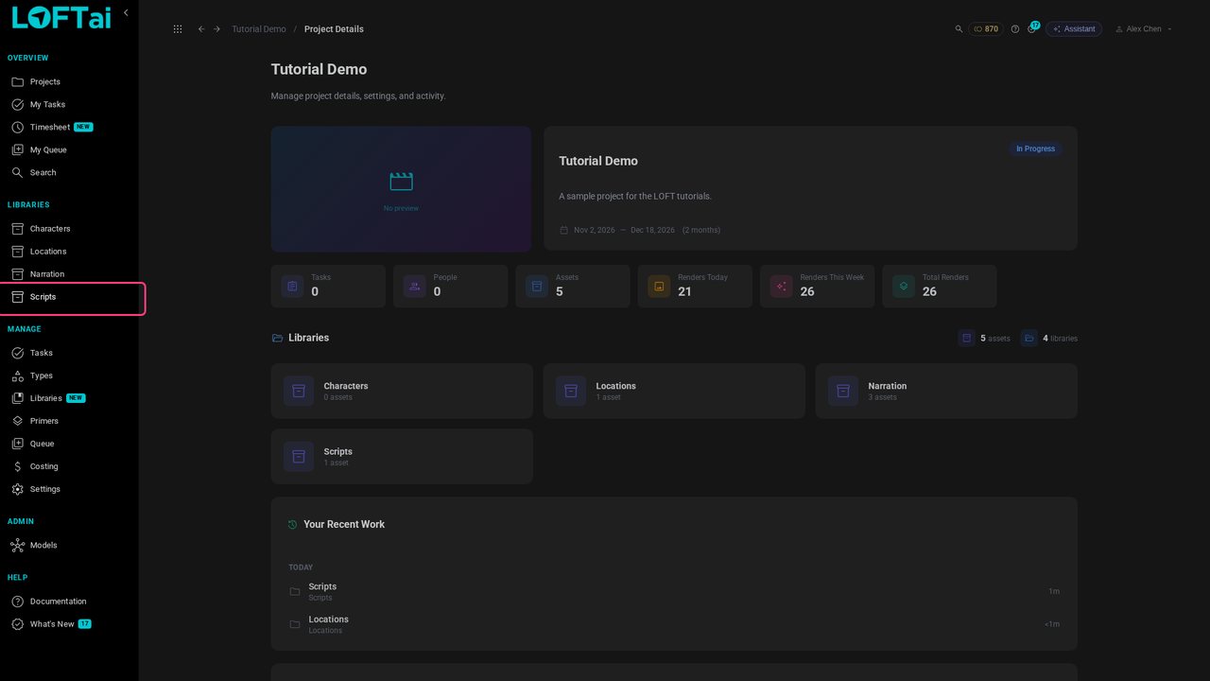Click the Renders Today stat card
1210x681 pixels.
click(695, 286)
